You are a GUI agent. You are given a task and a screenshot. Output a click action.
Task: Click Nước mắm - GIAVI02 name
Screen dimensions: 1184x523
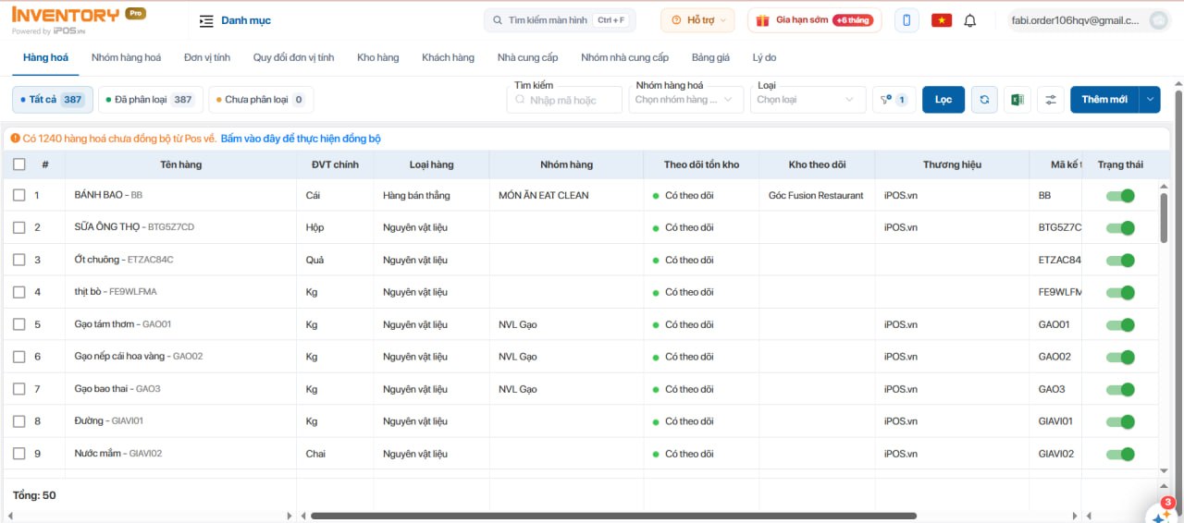click(118, 454)
